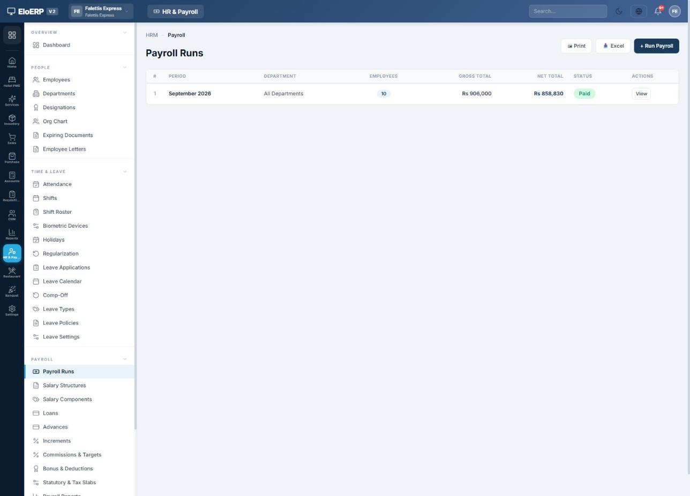Click the globe language icon
690x496 pixels.
[639, 11]
